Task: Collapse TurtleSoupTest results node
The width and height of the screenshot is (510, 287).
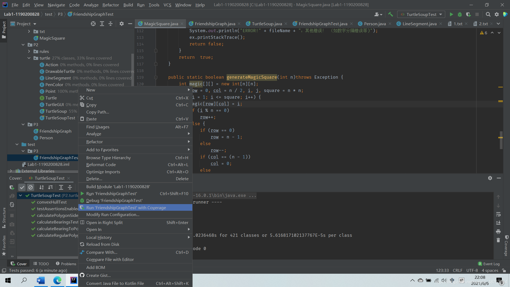Action: [20, 195]
